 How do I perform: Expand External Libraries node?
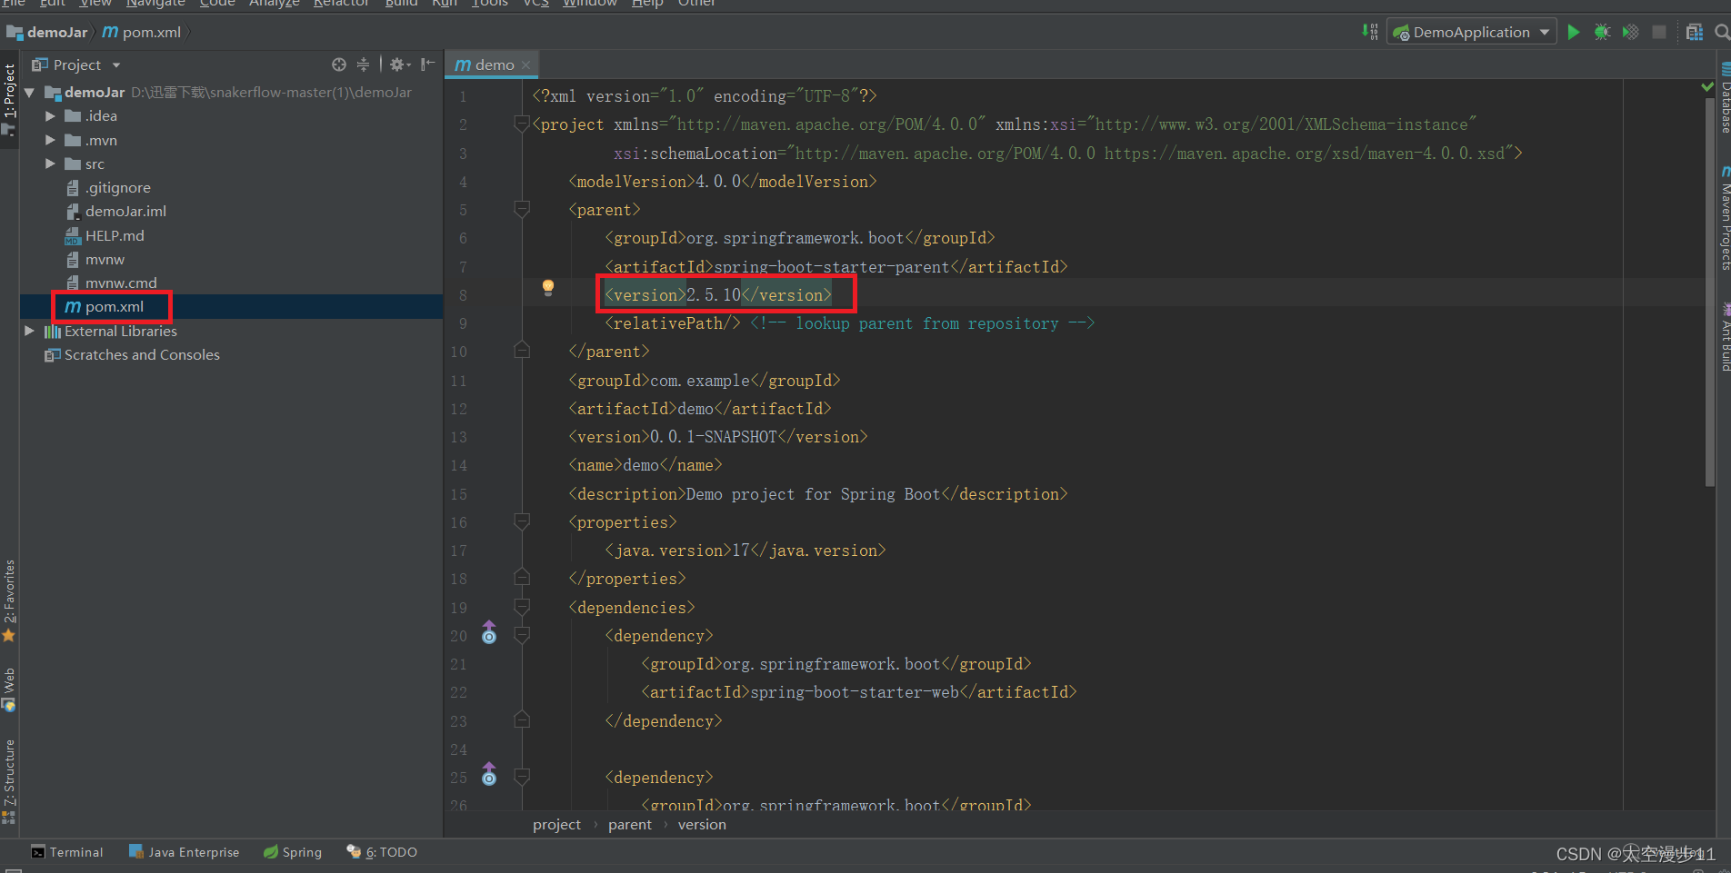point(29,331)
